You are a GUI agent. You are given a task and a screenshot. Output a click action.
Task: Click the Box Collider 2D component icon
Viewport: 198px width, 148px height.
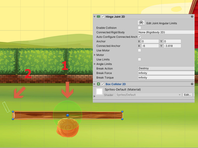click(x=98, y=84)
